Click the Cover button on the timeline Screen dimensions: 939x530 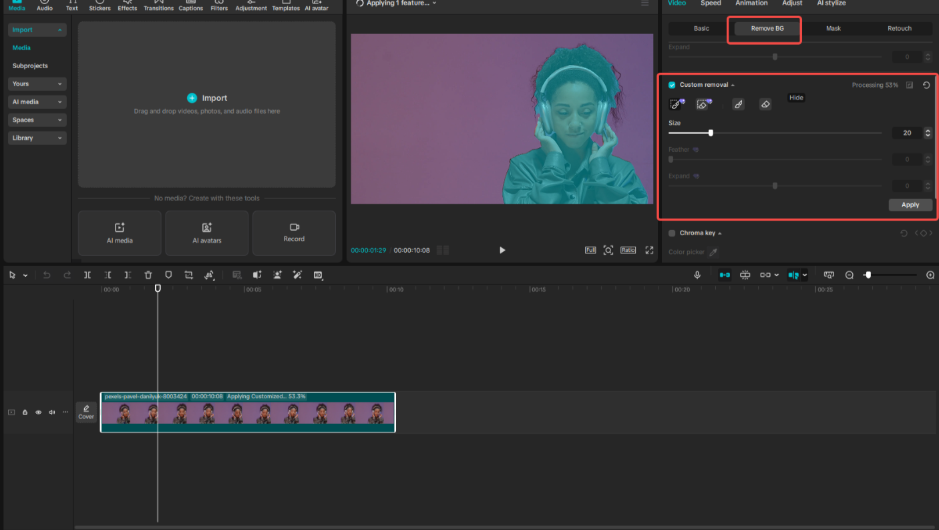85,412
